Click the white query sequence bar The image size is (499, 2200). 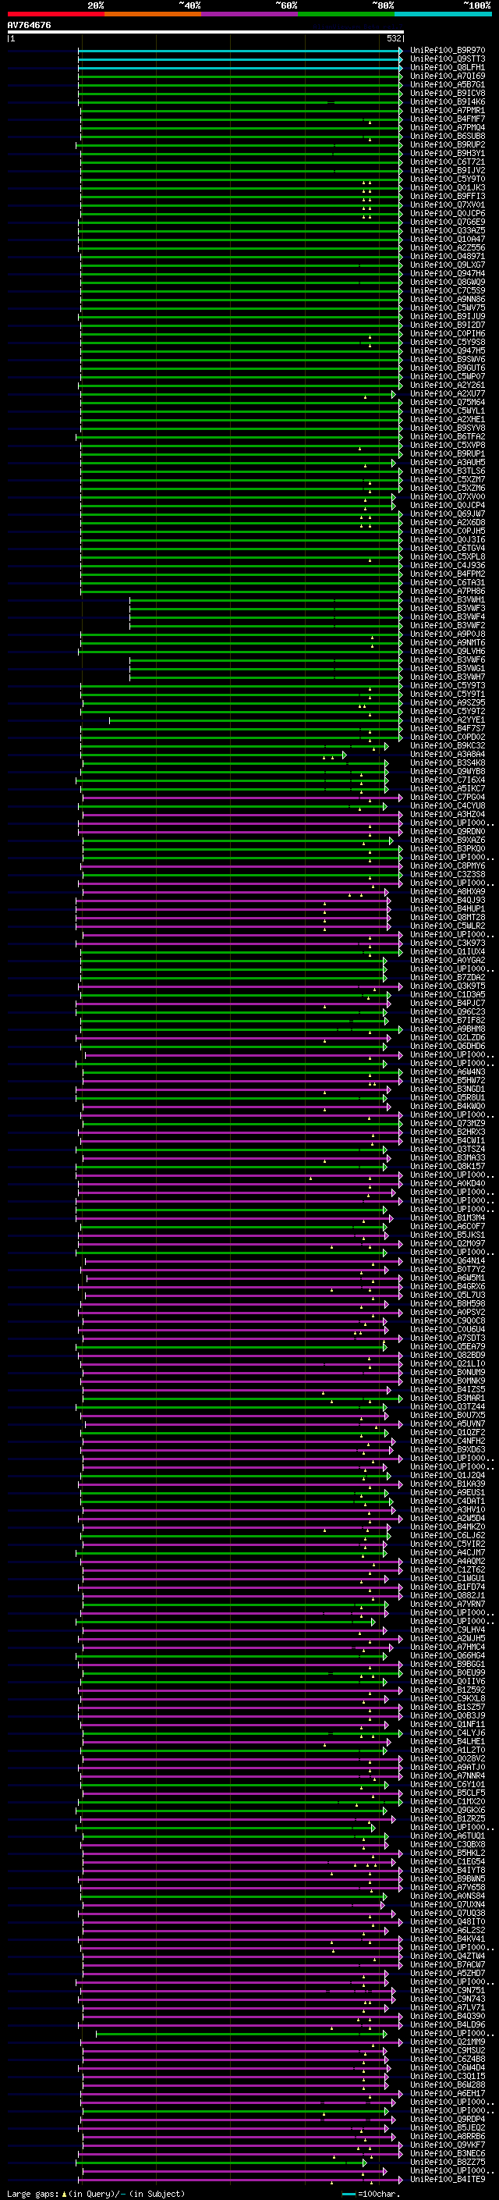coord(205,33)
